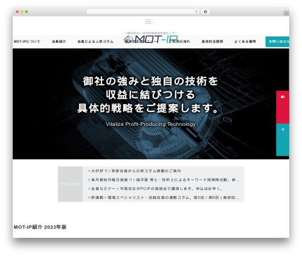Click the teal お問い合わせ button
The height and width of the screenshot is (256, 302).
coord(277,42)
